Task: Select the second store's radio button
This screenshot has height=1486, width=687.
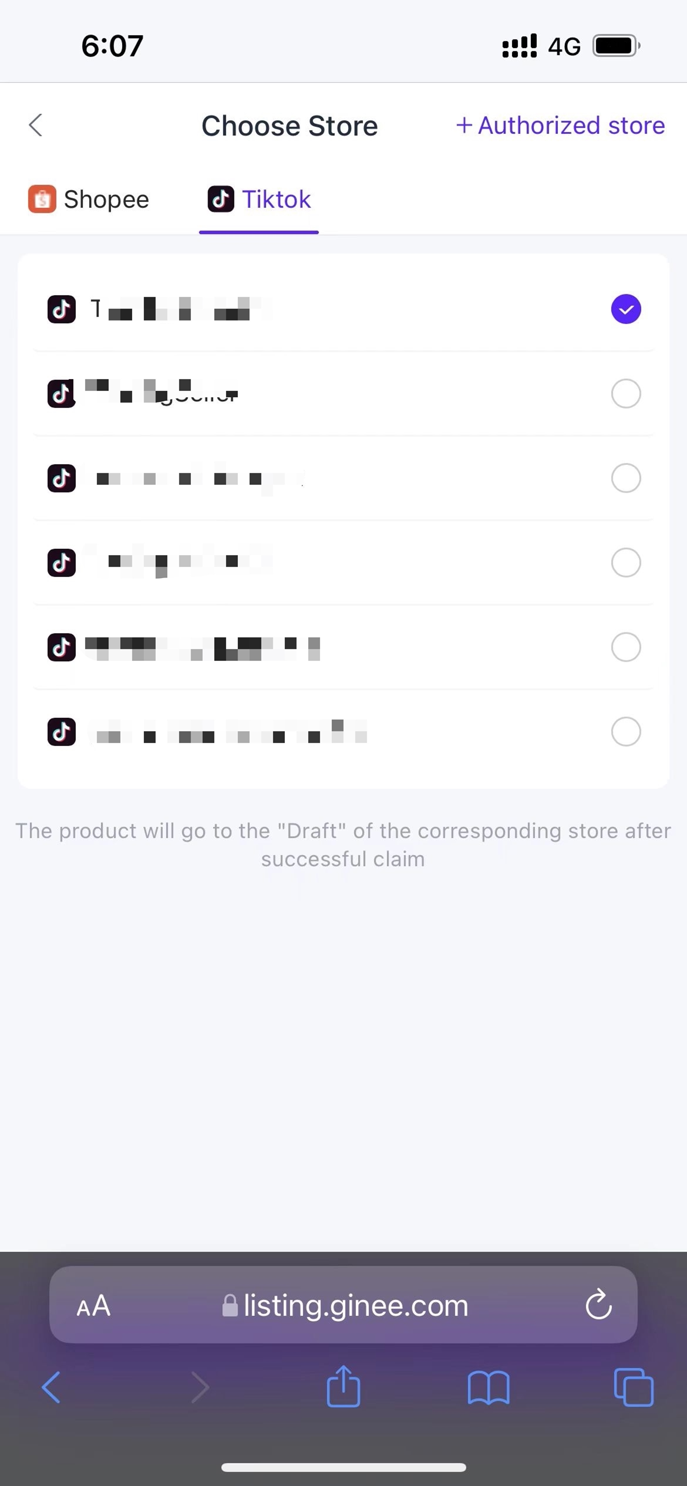Action: tap(626, 393)
